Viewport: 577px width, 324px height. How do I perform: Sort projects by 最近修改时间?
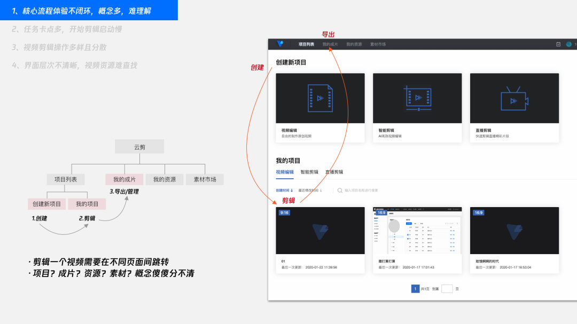(x=310, y=191)
